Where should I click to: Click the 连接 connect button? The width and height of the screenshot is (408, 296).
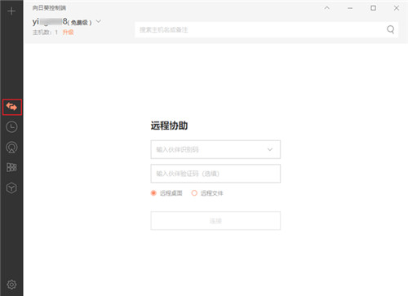[215, 221]
